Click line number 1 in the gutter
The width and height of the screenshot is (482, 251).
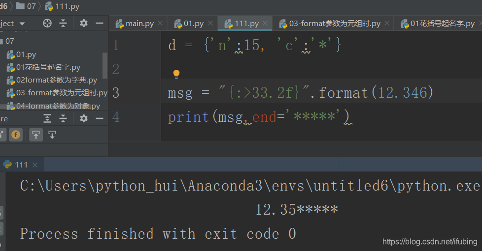click(x=116, y=45)
